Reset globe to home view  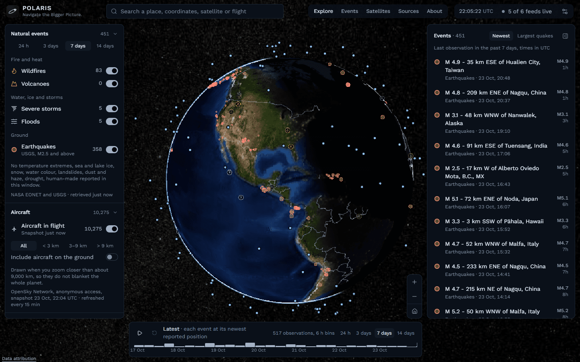coord(414,311)
